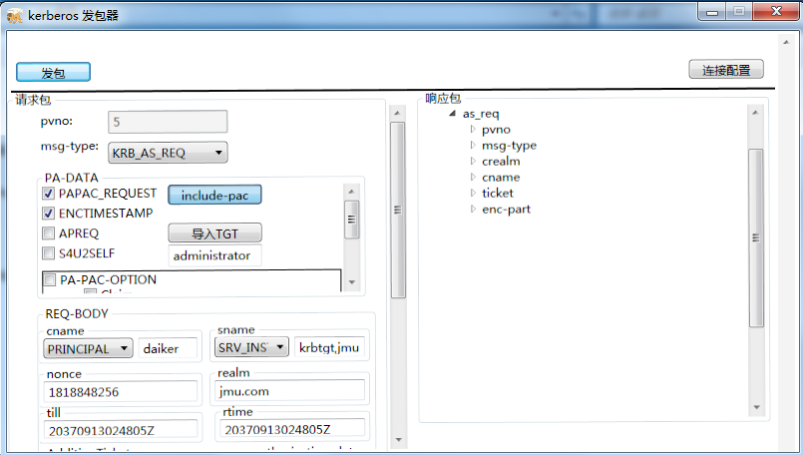
Task: Click the include-pac button
Action: pos(214,195)
